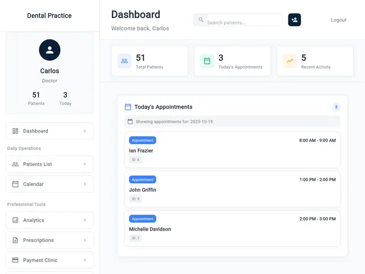The width and height of the screenshot is (365, 274).
Task: Click the appointments count badge
Action: click(336, 107)
